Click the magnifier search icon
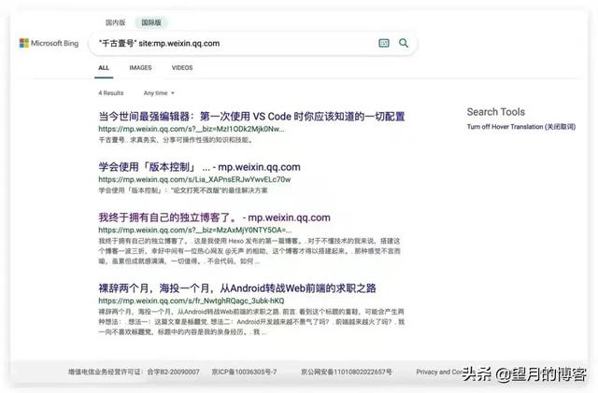The image size is (598, 393). pos(404,43)
